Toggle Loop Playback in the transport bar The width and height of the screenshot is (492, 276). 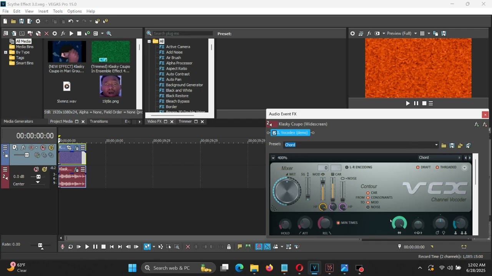click(x=70, y=247)
